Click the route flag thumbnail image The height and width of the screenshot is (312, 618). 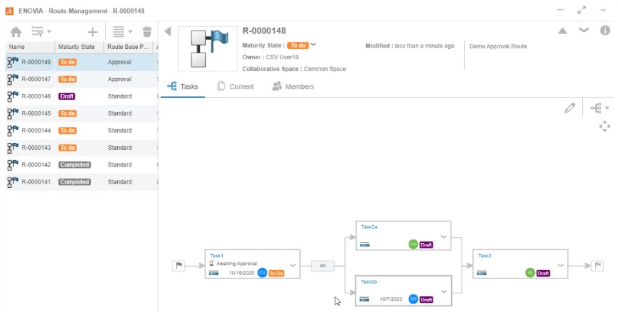pos(208,49)
